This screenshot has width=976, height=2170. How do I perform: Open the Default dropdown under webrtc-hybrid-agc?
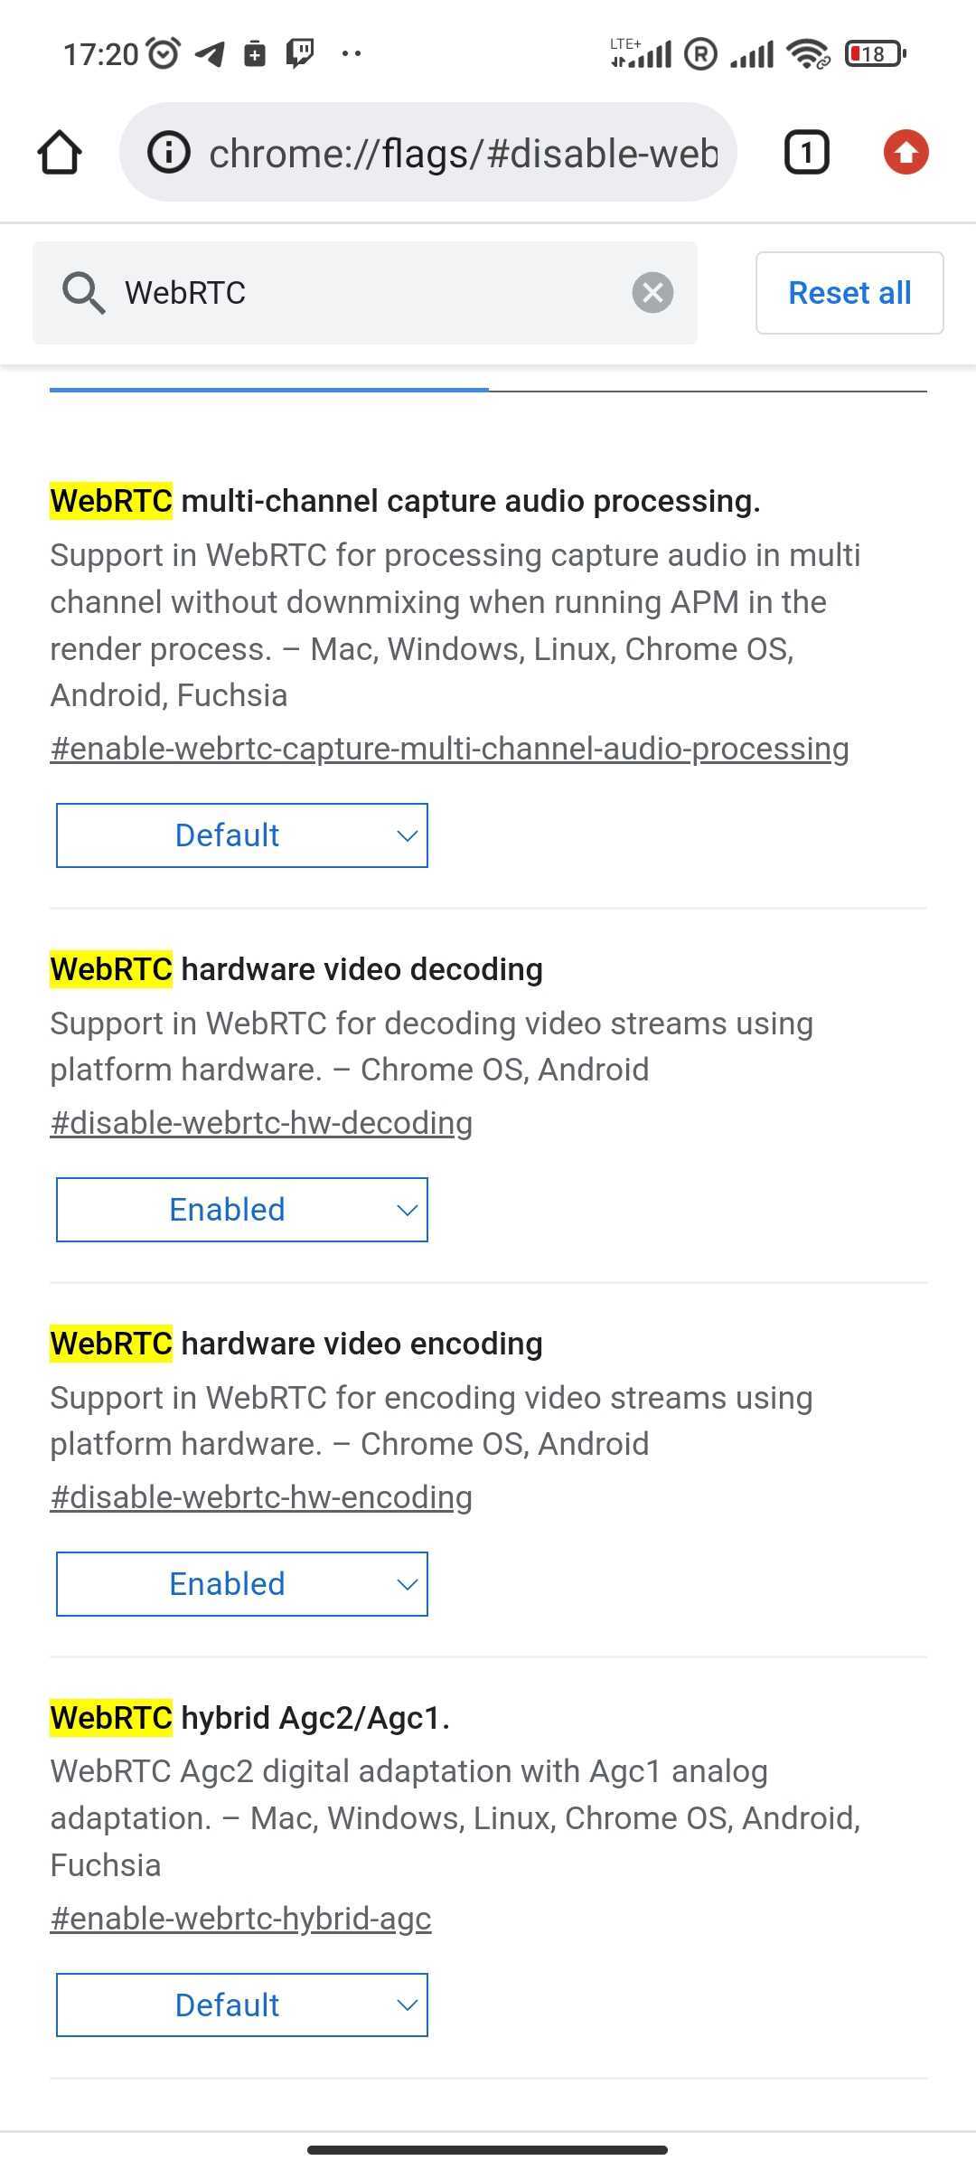pyautogui.click(x=241, y=2005)
